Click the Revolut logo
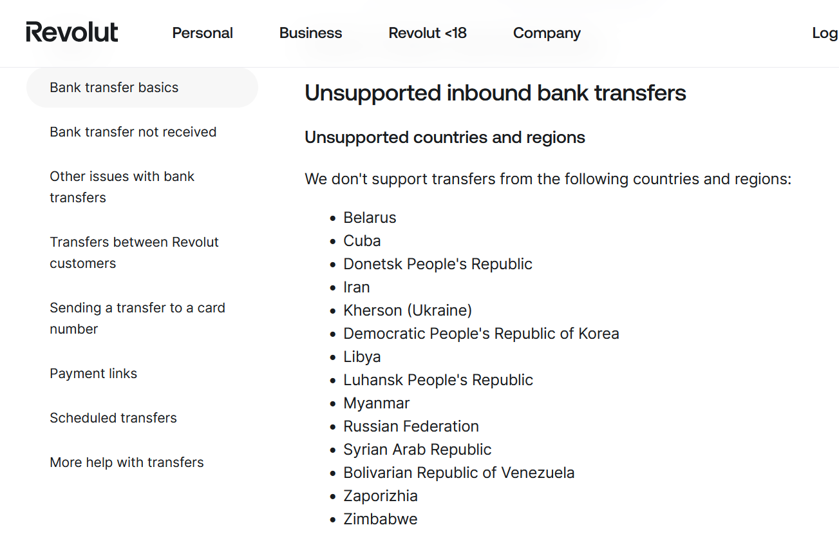This screenshot has width=839, height=543. 72,32
